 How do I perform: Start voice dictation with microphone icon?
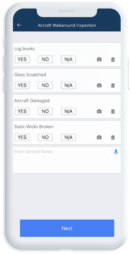[116, 152]
